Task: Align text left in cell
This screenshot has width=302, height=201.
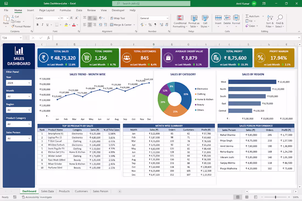Action: (85, 25)
